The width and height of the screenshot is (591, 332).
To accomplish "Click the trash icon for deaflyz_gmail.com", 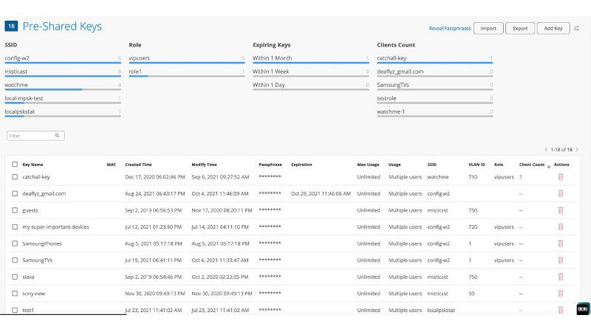I will coord(560,193).
